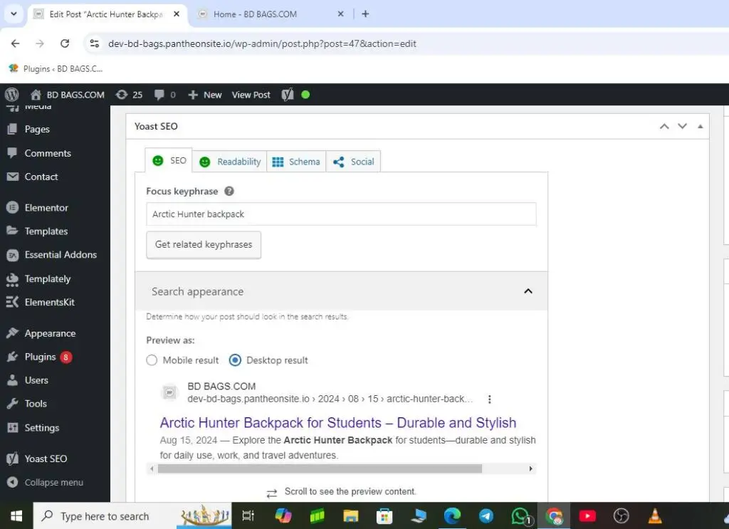Open WhatsApp from the taskbar
The image size is (729, 529).
click(x=520, y=516)
